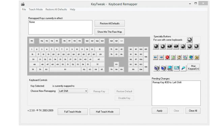Select keyboard key 43
This screenshot has height=126, width=224.
point(99,59)
